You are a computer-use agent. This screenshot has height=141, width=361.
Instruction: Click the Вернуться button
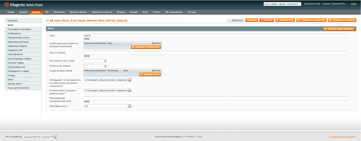coord(235,20)
